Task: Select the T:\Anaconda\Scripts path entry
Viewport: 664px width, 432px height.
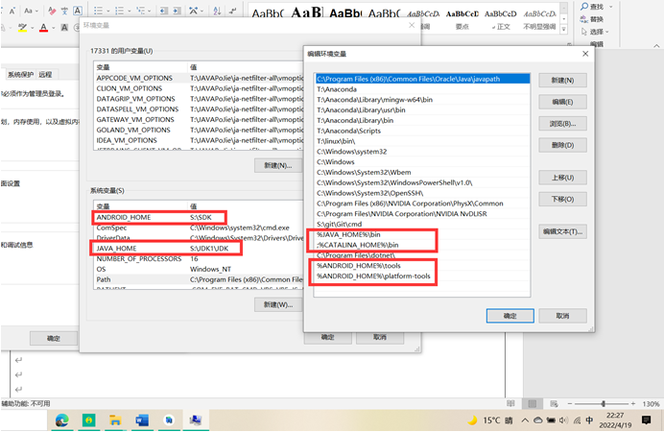Action: tap(422, 131)
